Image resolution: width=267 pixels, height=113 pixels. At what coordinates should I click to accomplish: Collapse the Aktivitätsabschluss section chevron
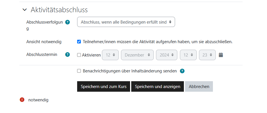(25, 10)
